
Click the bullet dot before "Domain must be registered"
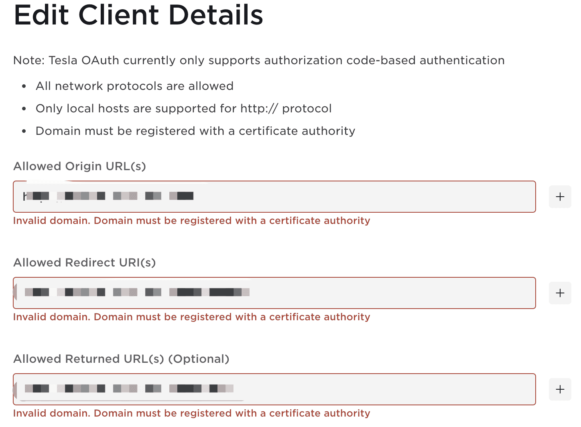(24, 131)
